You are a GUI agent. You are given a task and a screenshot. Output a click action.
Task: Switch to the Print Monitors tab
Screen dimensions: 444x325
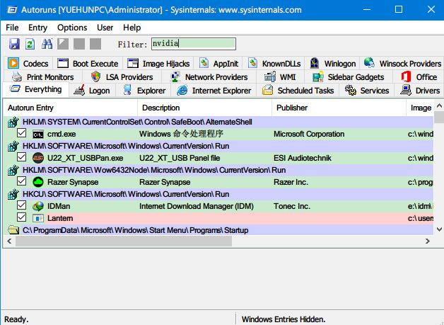coord(43,77)
